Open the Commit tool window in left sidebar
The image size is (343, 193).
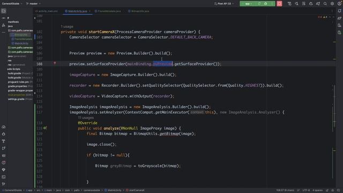point(4,18)
